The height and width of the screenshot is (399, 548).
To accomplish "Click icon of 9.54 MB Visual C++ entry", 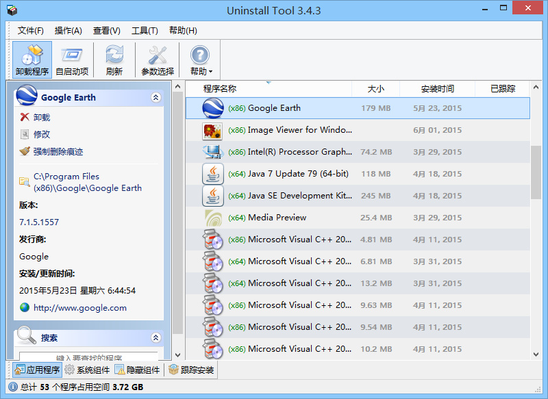I will (213, 327).
